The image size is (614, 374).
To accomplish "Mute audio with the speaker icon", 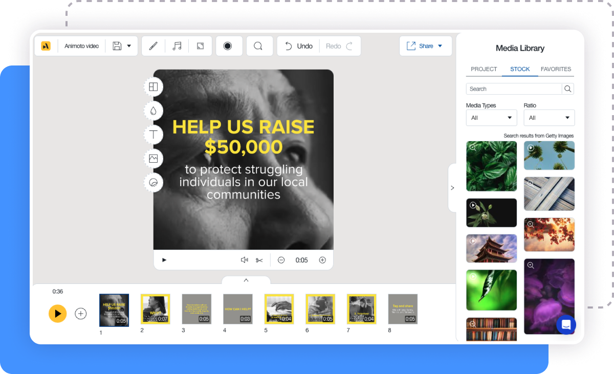I will click(244, 259).
